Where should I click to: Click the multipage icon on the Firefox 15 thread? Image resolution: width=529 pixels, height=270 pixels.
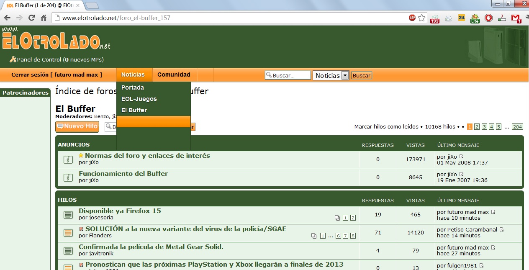336,217
